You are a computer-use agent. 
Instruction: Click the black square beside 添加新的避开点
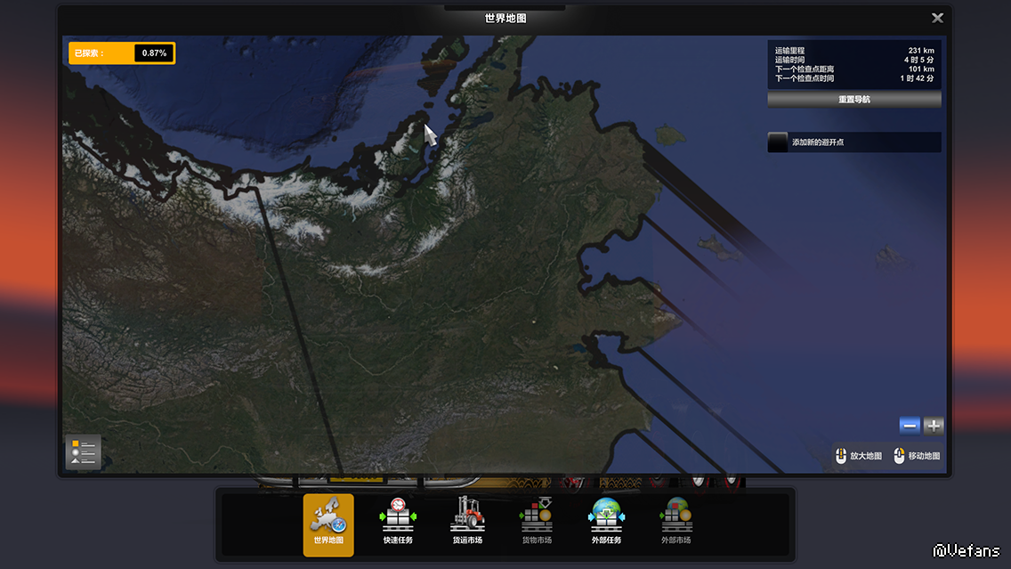778,142
